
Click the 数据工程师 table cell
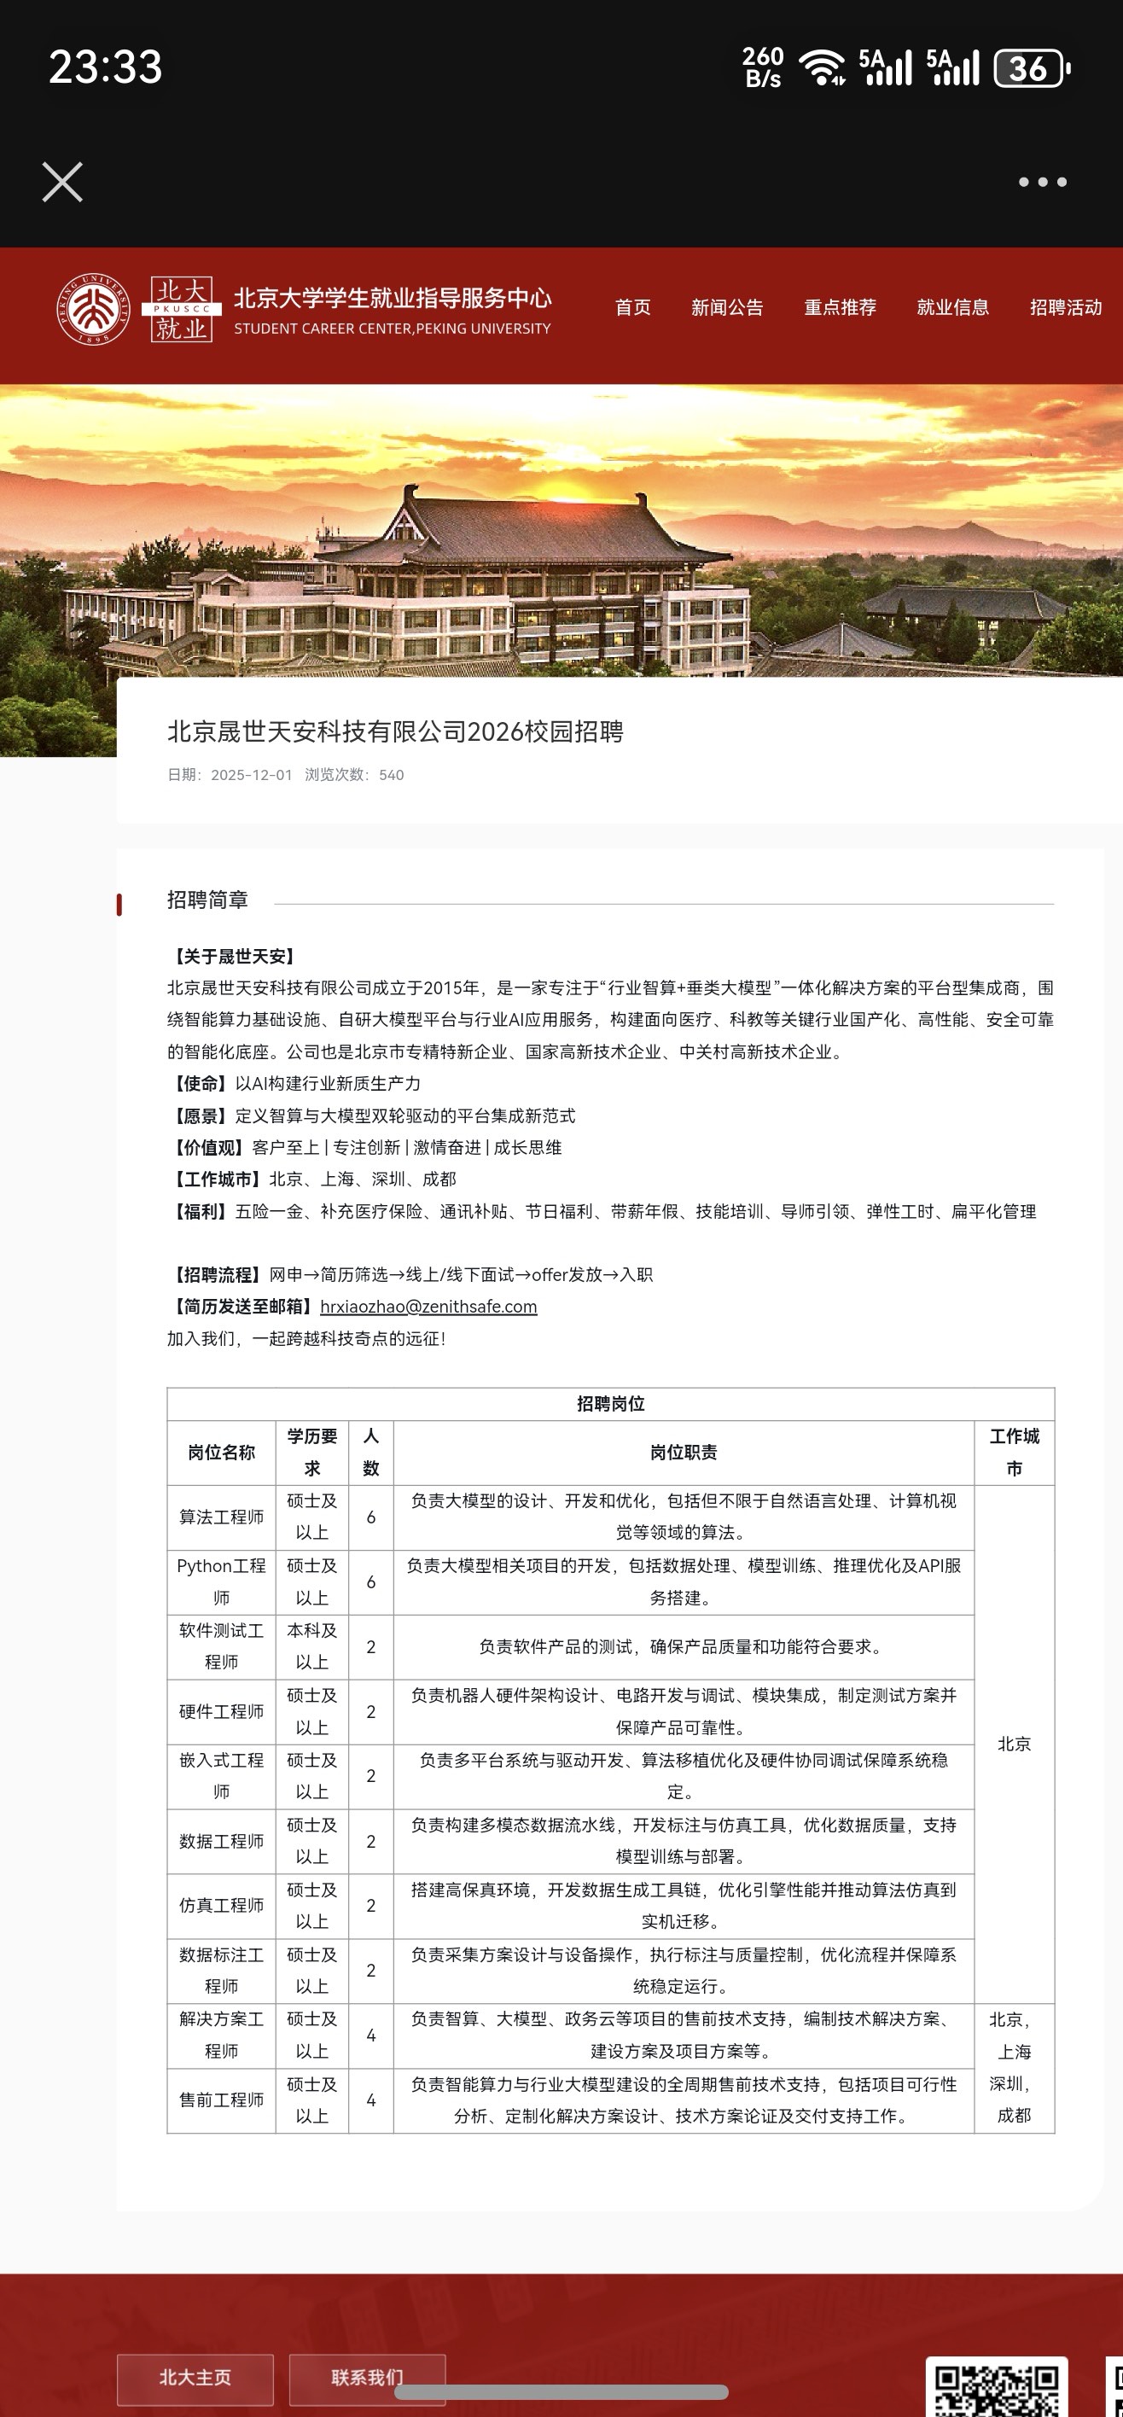pos(221,1841)
